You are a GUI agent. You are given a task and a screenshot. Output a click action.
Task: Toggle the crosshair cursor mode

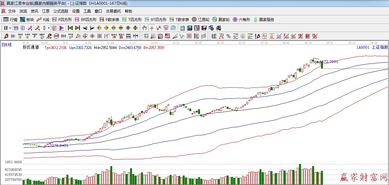click(x=152, y=28)
